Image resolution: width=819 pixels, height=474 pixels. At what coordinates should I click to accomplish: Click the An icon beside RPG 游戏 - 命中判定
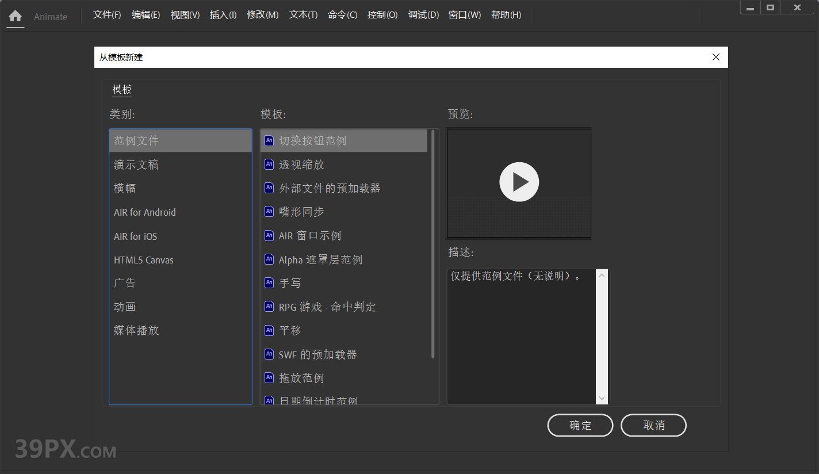point(269,306)
